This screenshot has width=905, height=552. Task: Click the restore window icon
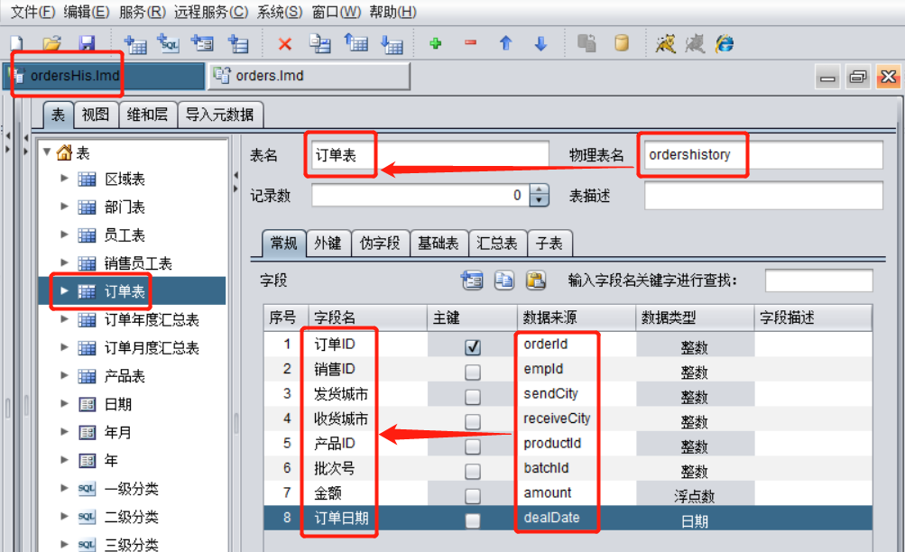858,77
